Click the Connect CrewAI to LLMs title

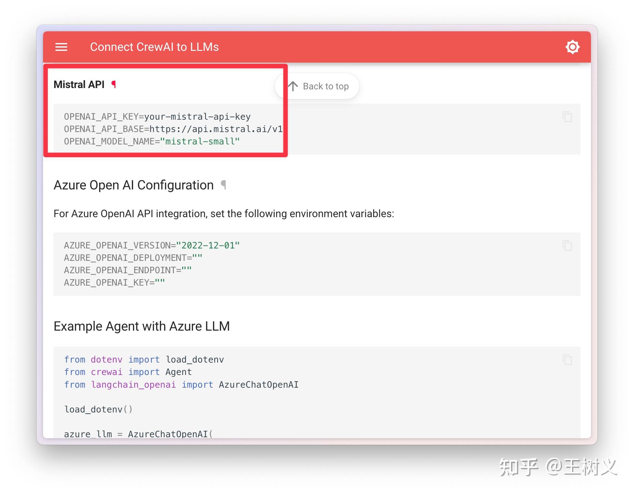pos(154,47)
